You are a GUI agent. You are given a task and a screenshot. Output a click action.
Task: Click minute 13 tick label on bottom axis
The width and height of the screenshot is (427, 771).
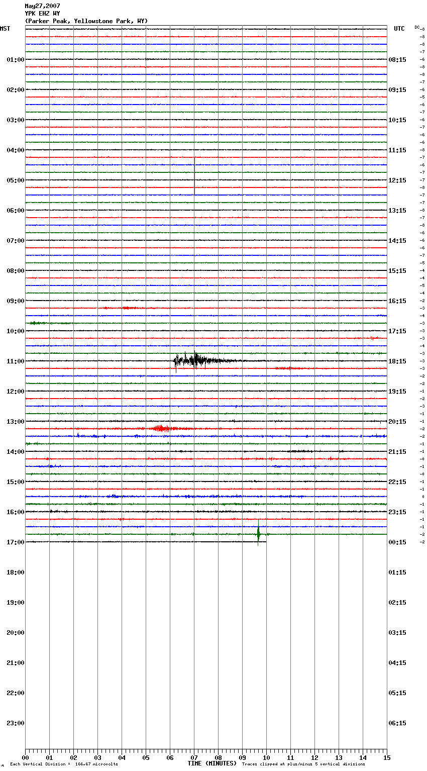point(339,757)
